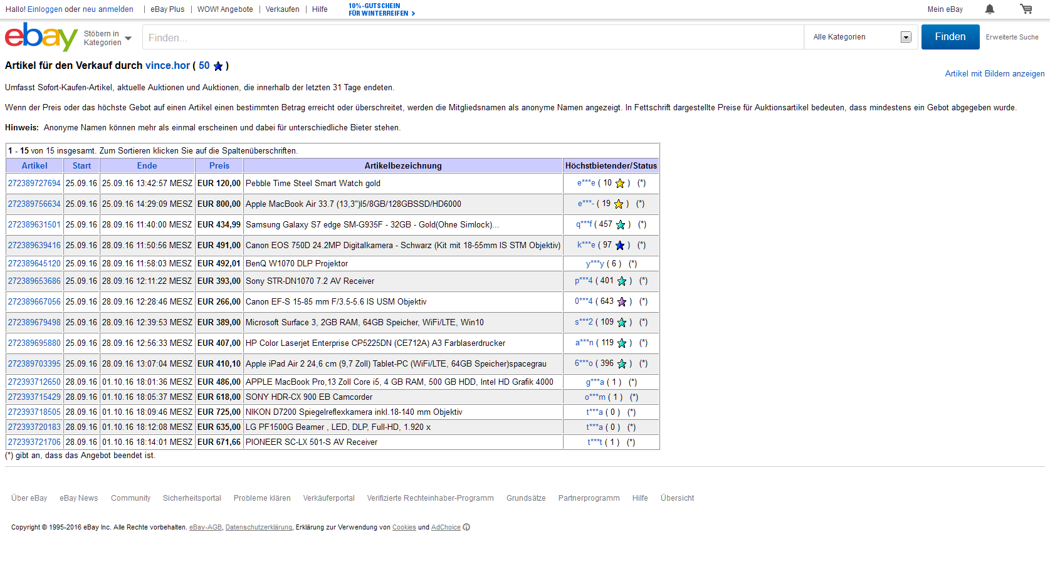Expand Stöbern in Kategorien dropdown
This screenshot has width=1050, height=569.
coord(108,38)
